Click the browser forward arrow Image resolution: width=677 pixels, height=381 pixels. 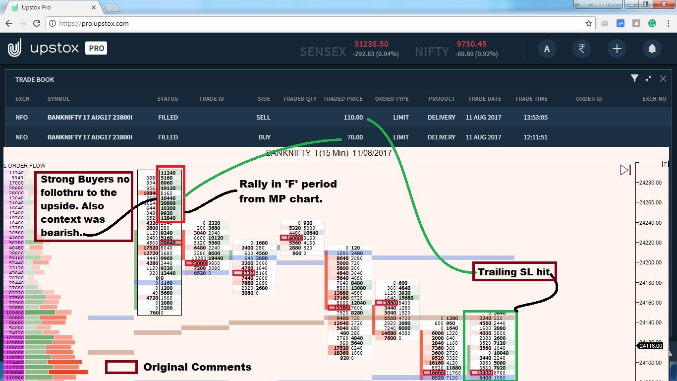(x=23, y=23)
